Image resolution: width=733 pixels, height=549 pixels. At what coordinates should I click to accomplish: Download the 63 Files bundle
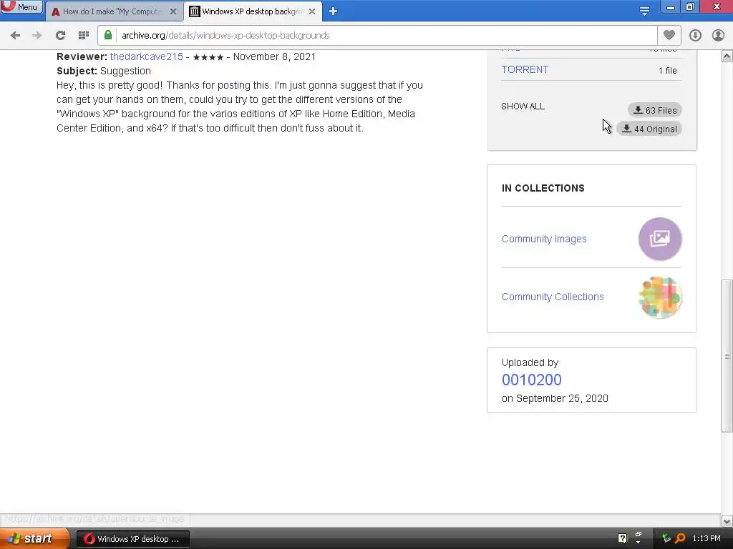point(655,110)
